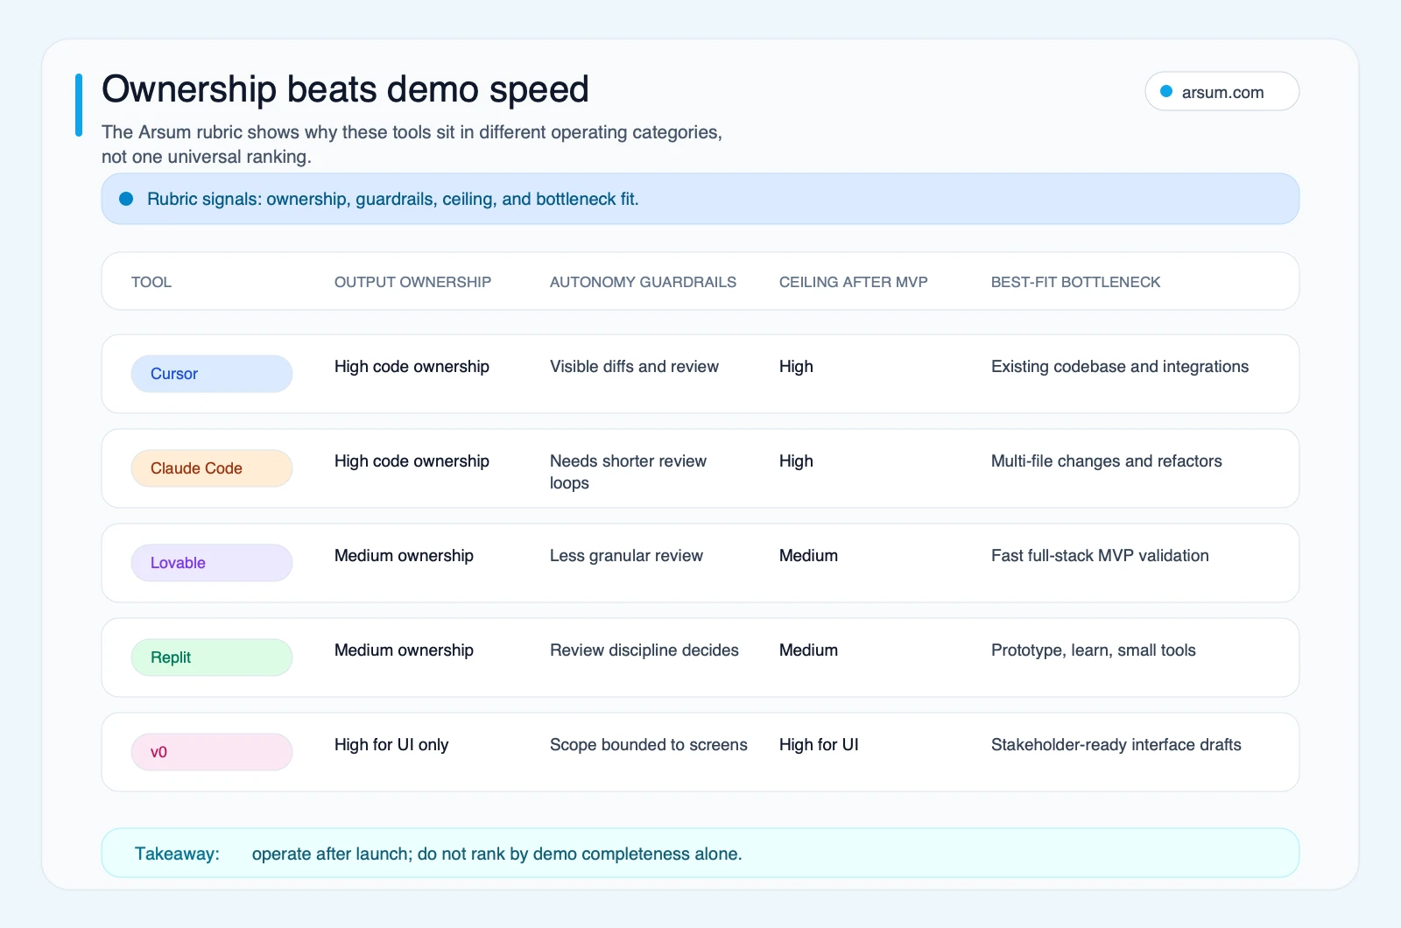Click 'operate after launch' takeaway sentence

(x=496, y=854)
